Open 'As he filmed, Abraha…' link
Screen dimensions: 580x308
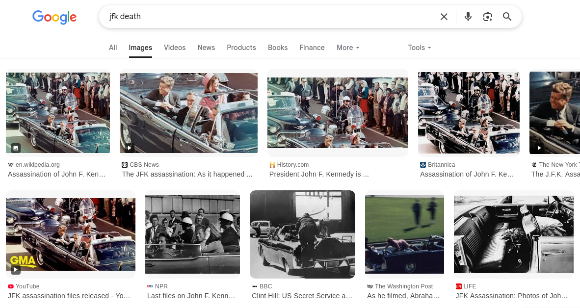pyautogui.click(x=403, y=296)
